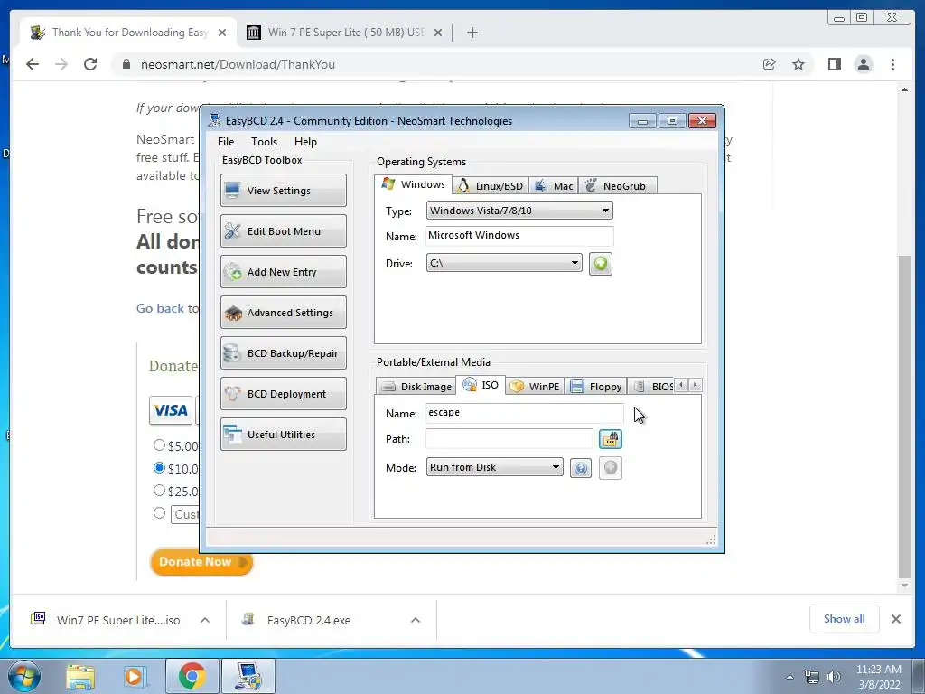Expand options for EasyBCD 2.4.exe download
Image resolution: width=925 pixels, height=694 pixels.
(x=416, y=620)
